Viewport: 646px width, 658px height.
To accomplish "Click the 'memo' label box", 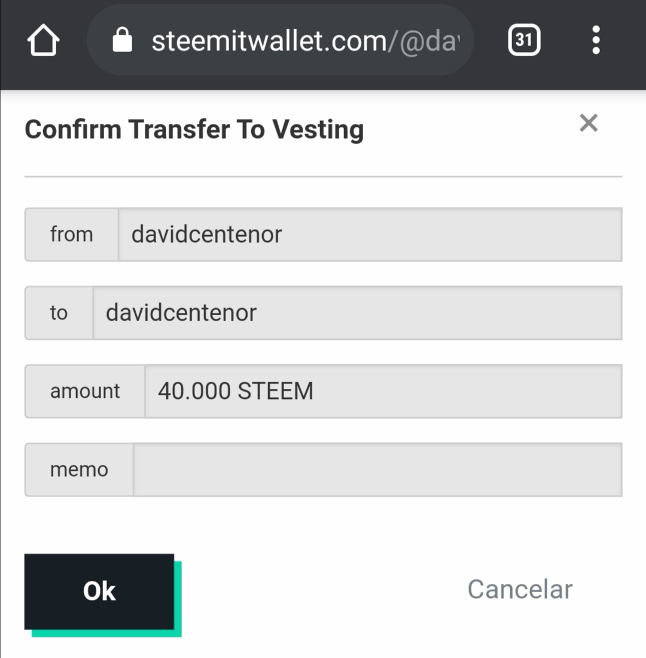I will (x=79, y=470).
